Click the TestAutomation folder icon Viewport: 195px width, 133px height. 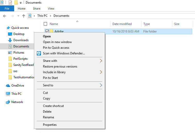(10, 77)
